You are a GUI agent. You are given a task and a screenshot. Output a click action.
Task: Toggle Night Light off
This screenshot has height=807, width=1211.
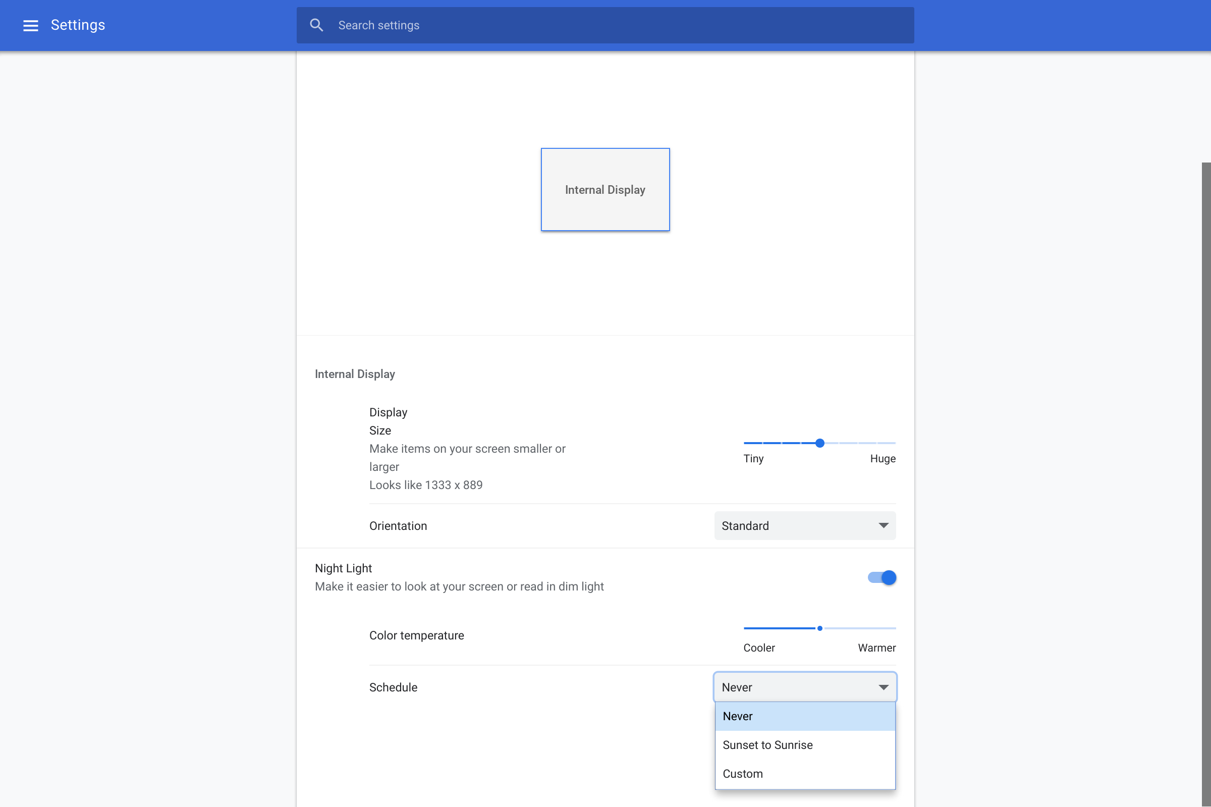[x=881, y=577]
